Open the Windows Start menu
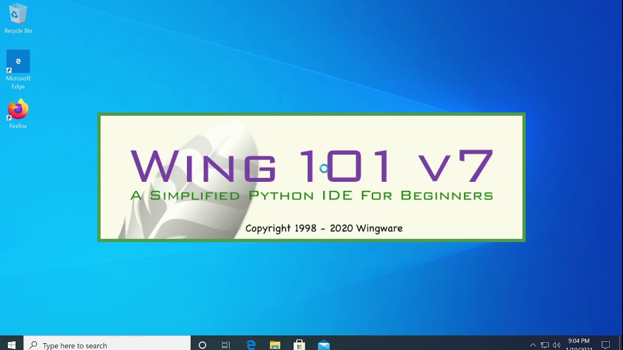623x350 pixels. pyautogui.click(x=12, y=344)
